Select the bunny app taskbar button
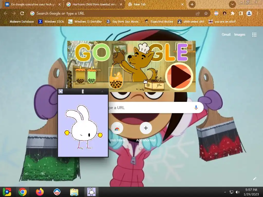263x197 pixels. tap(91, 192)
